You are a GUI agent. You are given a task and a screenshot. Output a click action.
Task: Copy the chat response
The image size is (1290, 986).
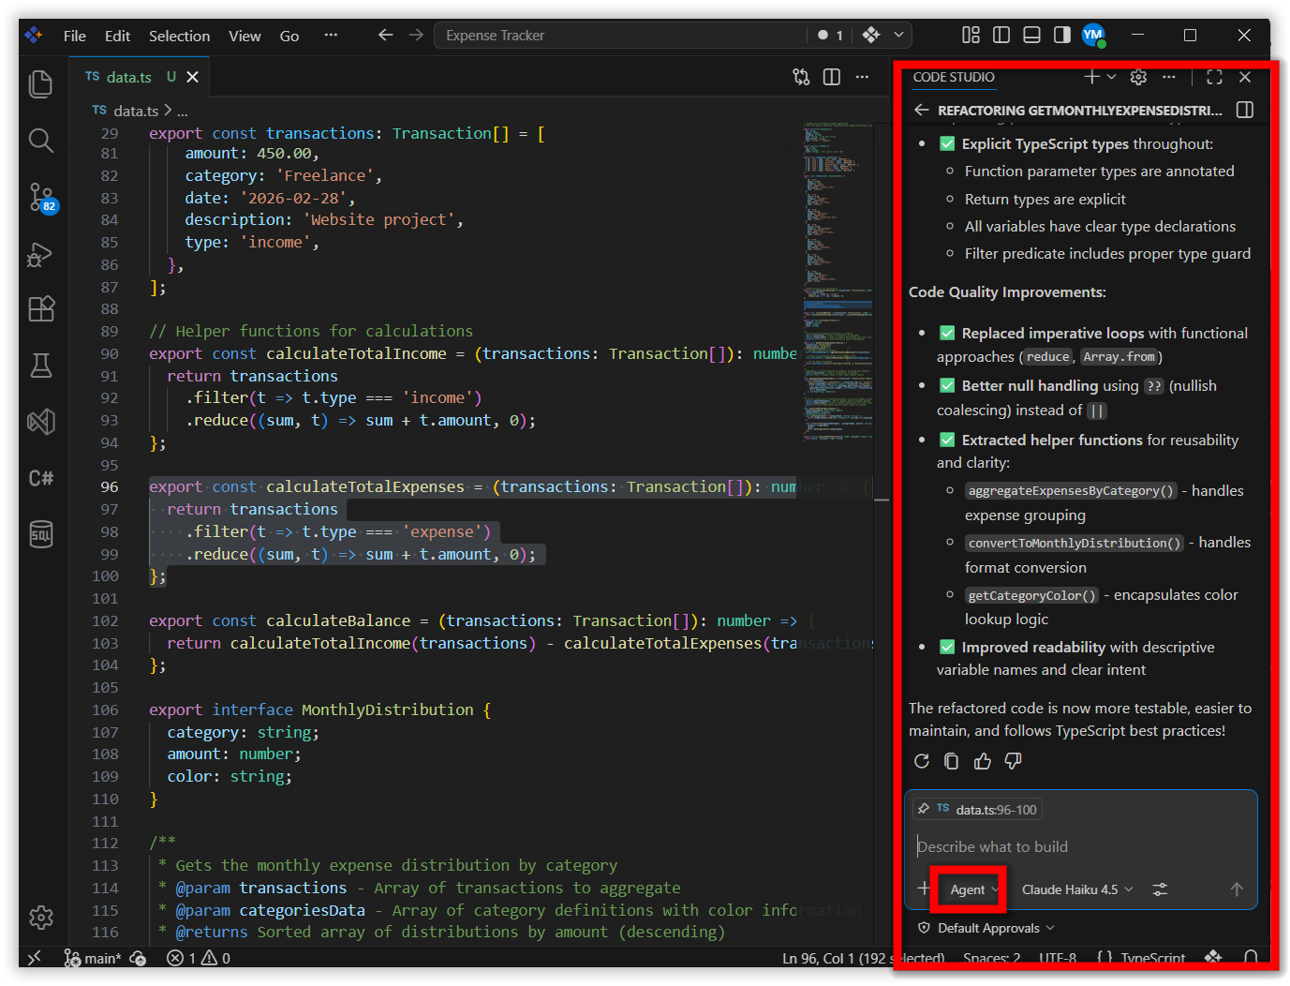[952, 761]
